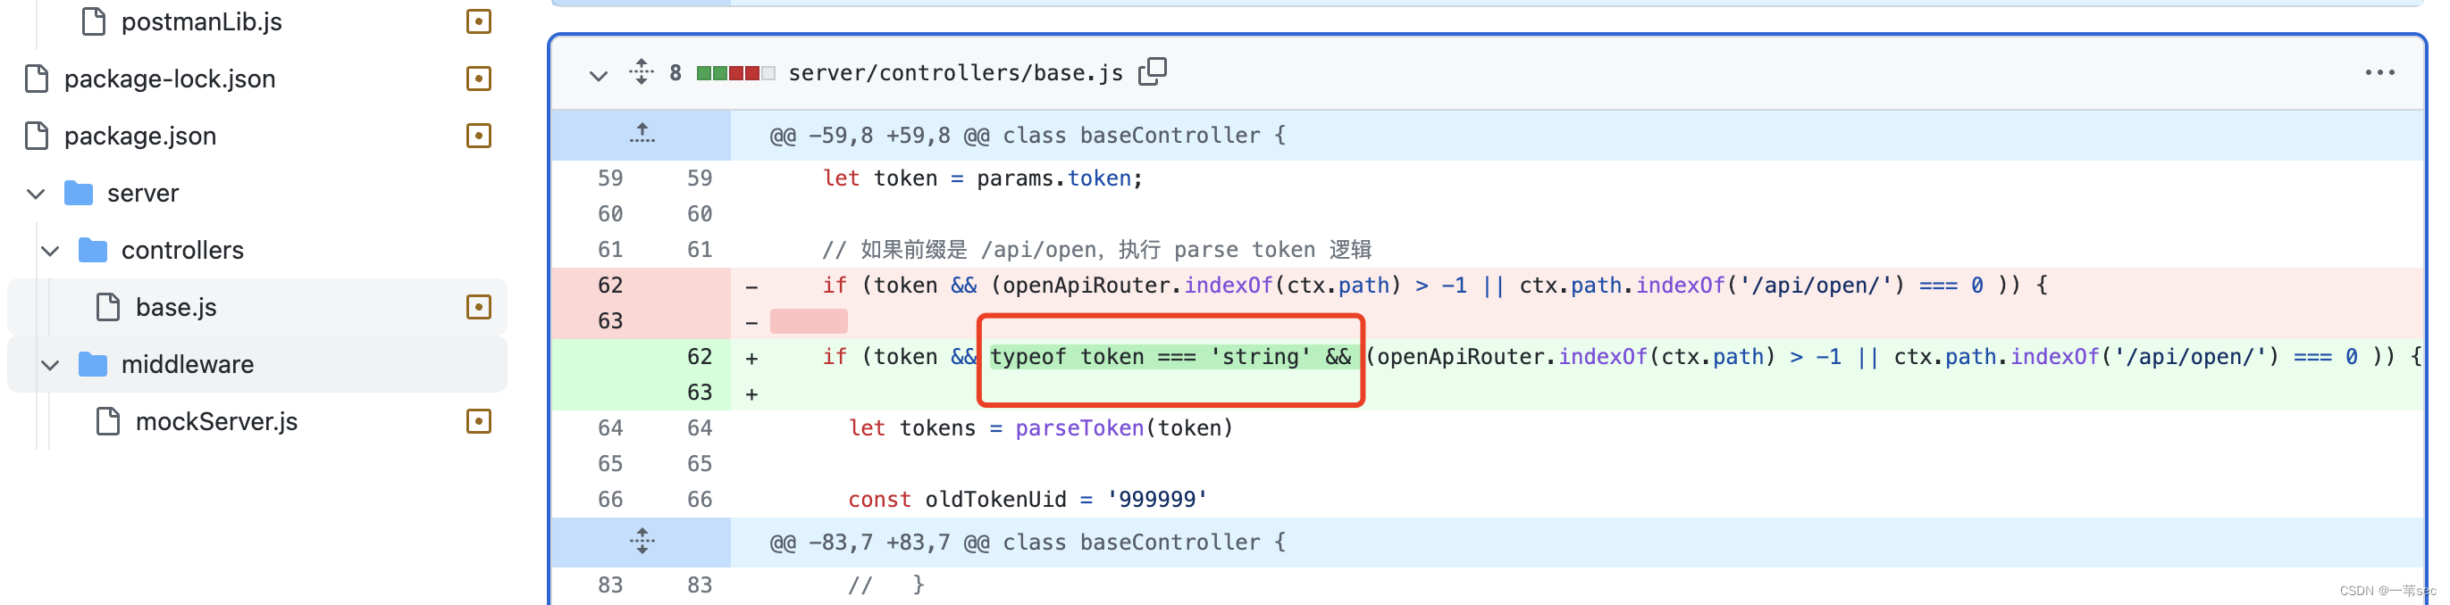Click line number 59 in left column

coord(609,178)
